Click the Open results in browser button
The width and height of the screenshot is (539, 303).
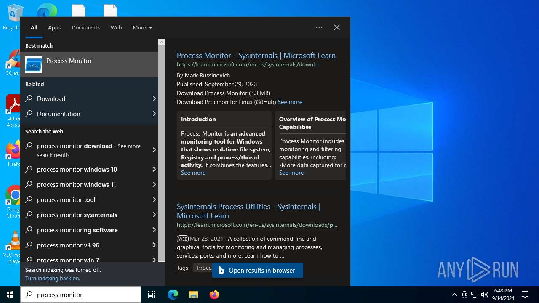pos(258,270)
